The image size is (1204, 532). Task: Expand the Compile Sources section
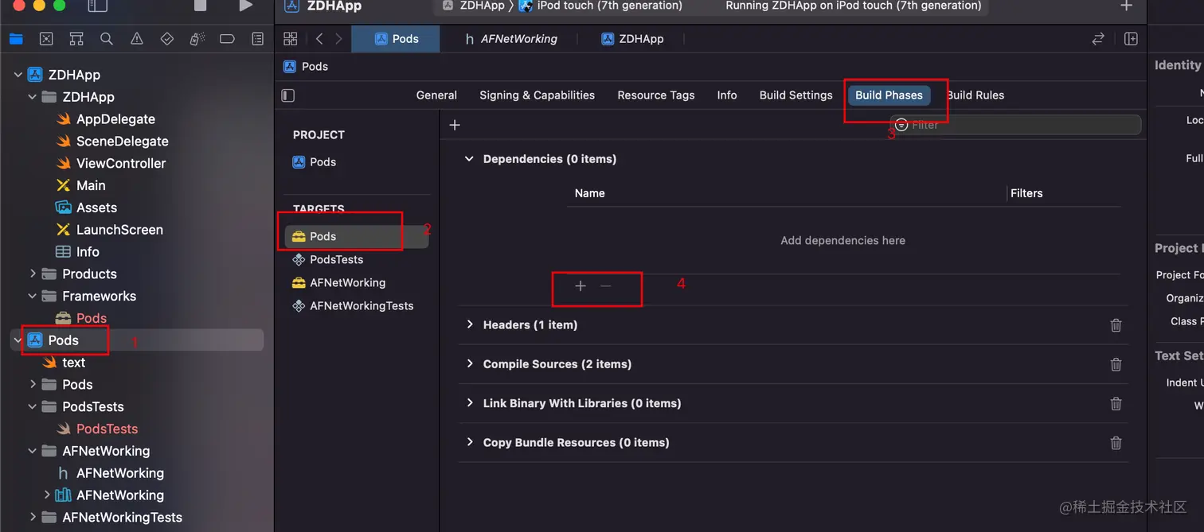pos(470,363)
